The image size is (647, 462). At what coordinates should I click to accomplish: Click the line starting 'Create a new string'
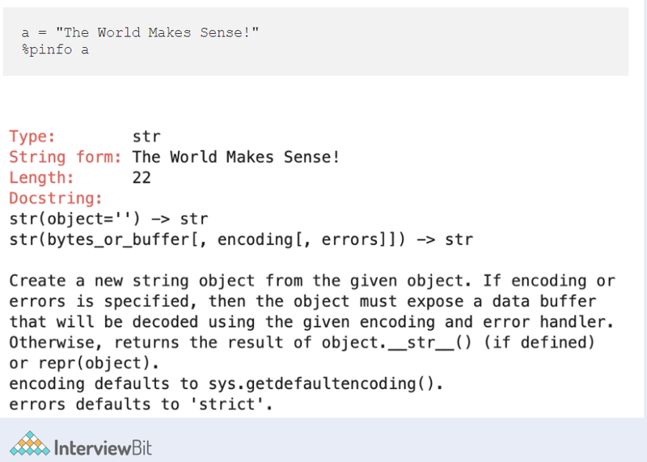tap(311, 281)
